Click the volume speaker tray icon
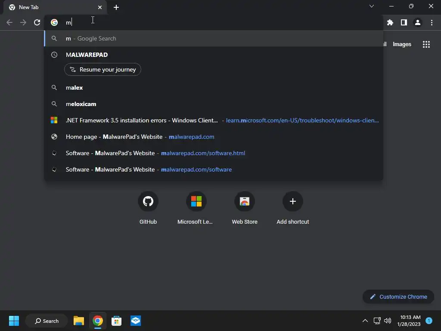441x331 pixels. click(x=388, y=321)
